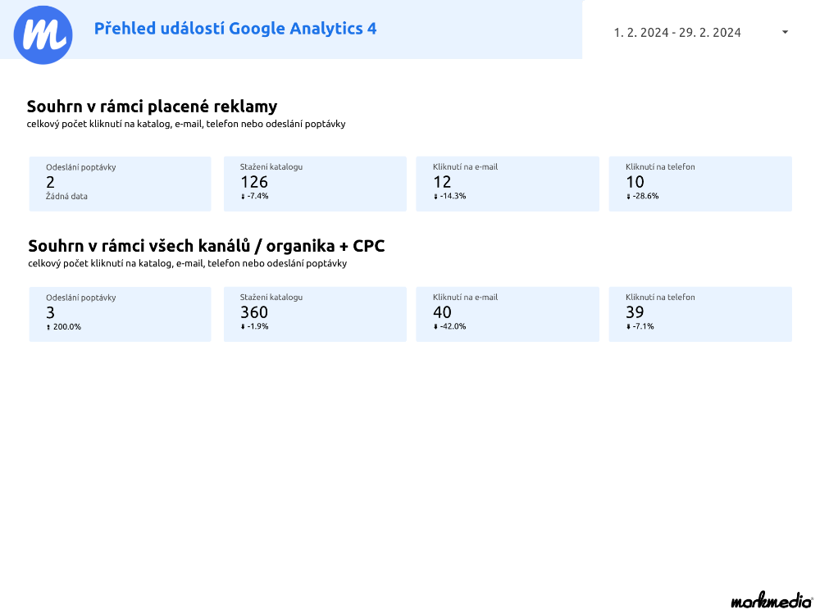
Task: Select the Kliknutí na telefon card showing 10
Action: click(x=700, y=184)
